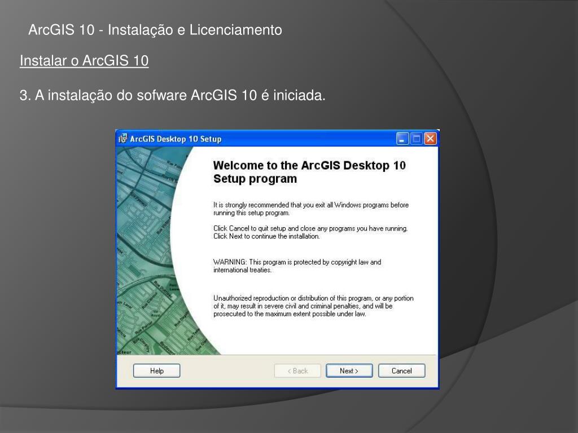Click the Cancel button in setup

click(401, 371)
